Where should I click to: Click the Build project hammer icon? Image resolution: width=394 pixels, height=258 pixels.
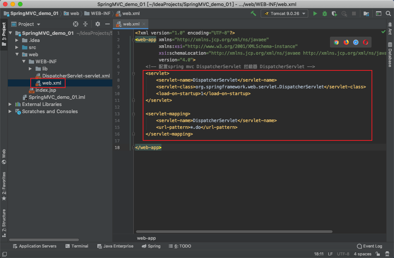(x=253, y=13)
